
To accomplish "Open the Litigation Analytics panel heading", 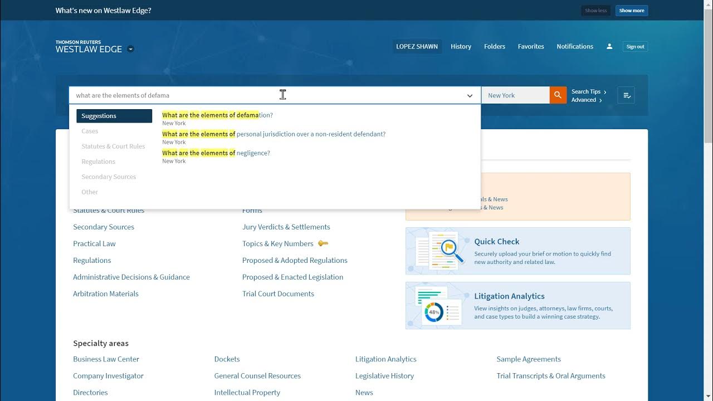I will tap(510, 296).
